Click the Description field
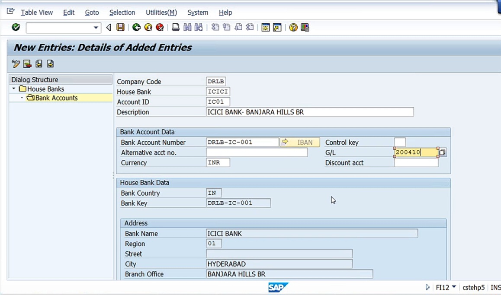Image resolution: width=501 pixels, height=295 pixels. click(x=310, y=112)
